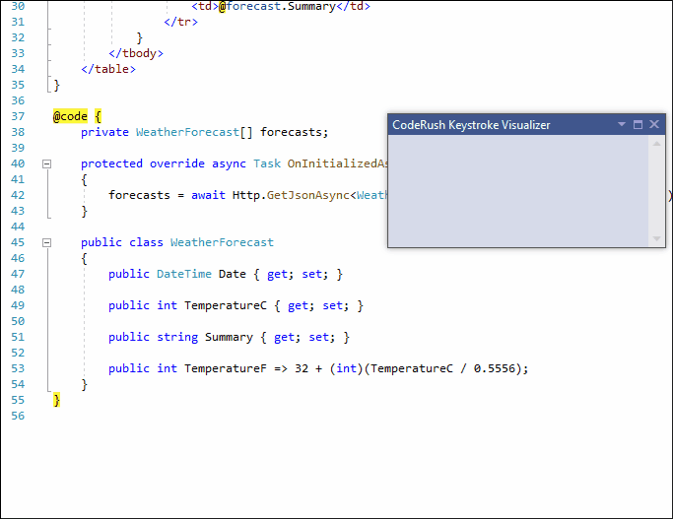Click '(int)' cast on line 53

point(347,368)
